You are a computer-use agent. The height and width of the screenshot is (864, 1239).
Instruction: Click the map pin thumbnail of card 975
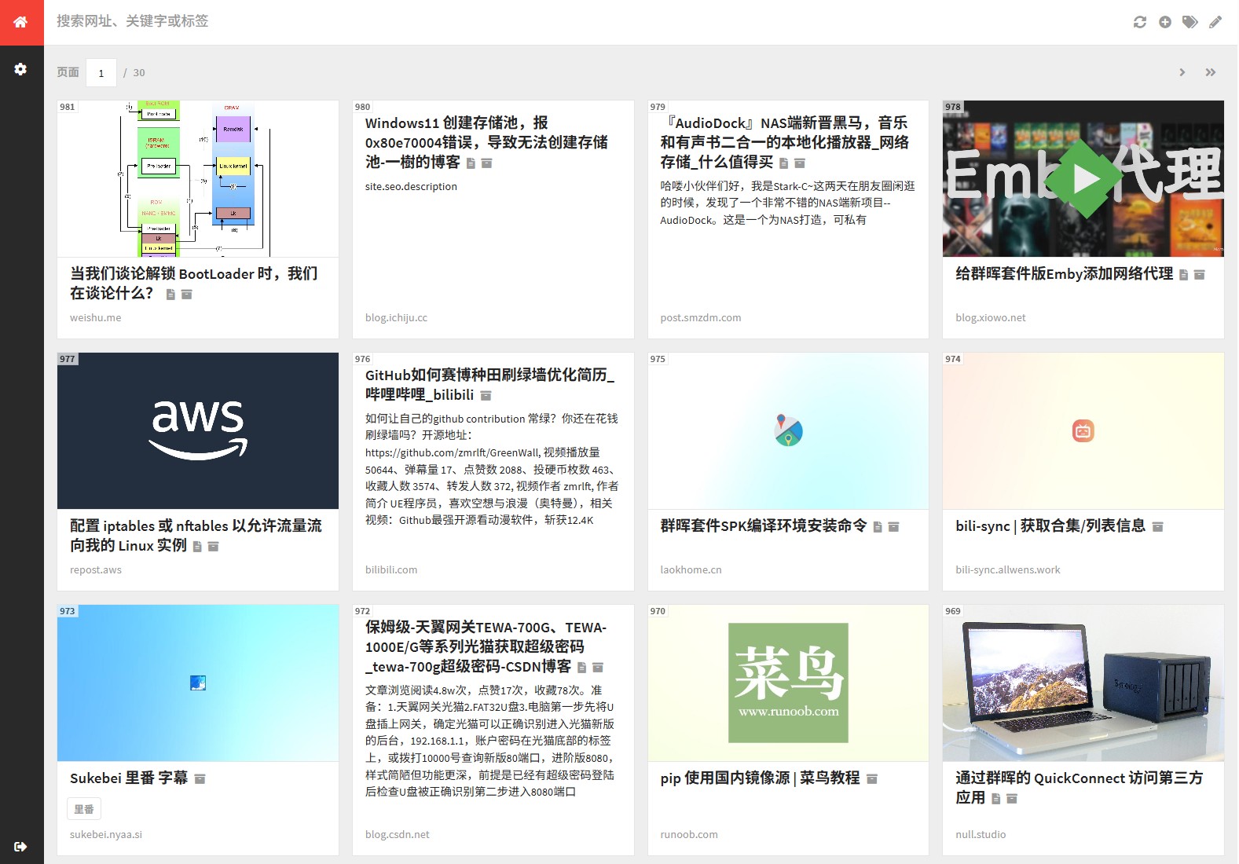tap(788, 430)
